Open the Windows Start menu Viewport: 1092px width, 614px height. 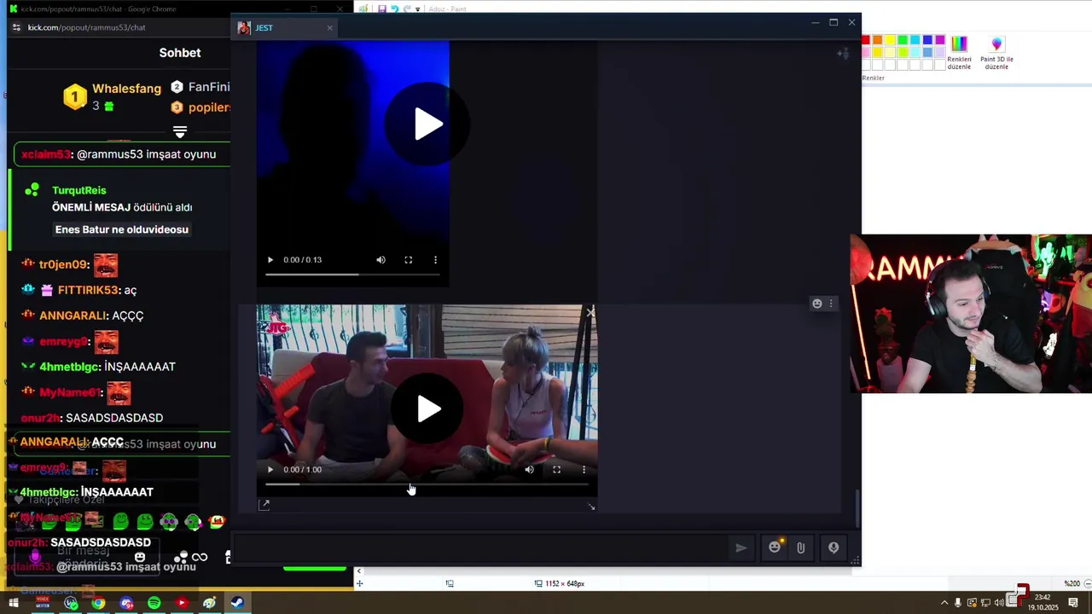pos(14,603)
